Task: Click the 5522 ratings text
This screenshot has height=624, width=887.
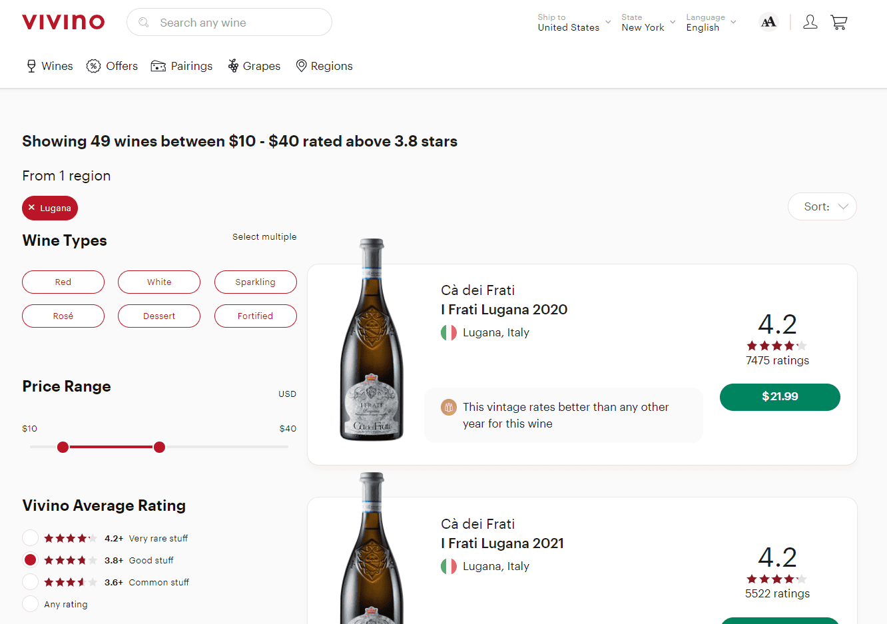Action: pos(777,593)
